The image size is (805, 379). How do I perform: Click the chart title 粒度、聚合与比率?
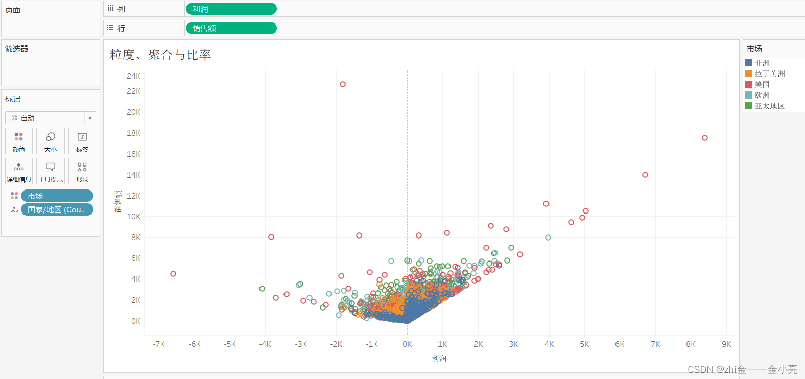(x=160, y=55)
